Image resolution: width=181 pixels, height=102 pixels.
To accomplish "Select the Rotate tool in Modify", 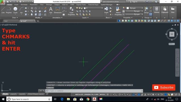I will [36, 8].
